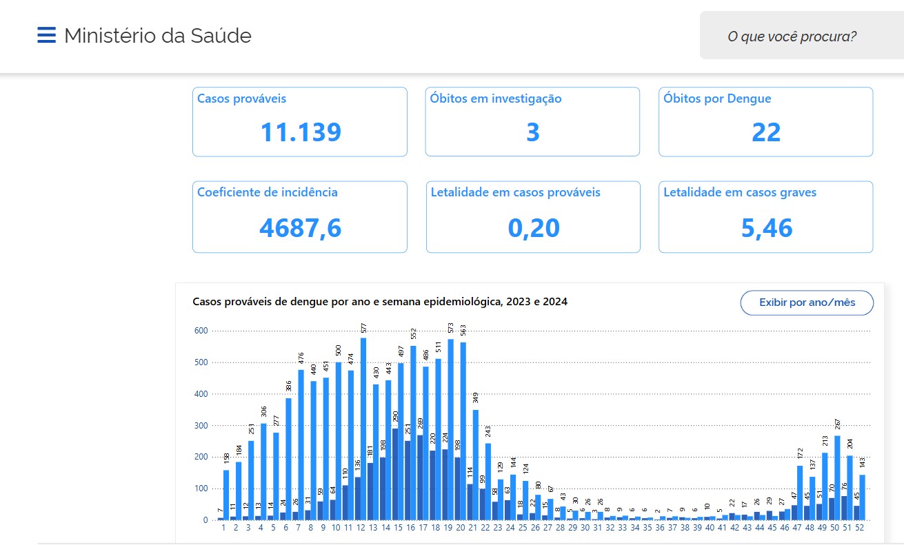Select the week 6 bar labeled 386
This screenshot has height=545, width=904.
(288, 460)
